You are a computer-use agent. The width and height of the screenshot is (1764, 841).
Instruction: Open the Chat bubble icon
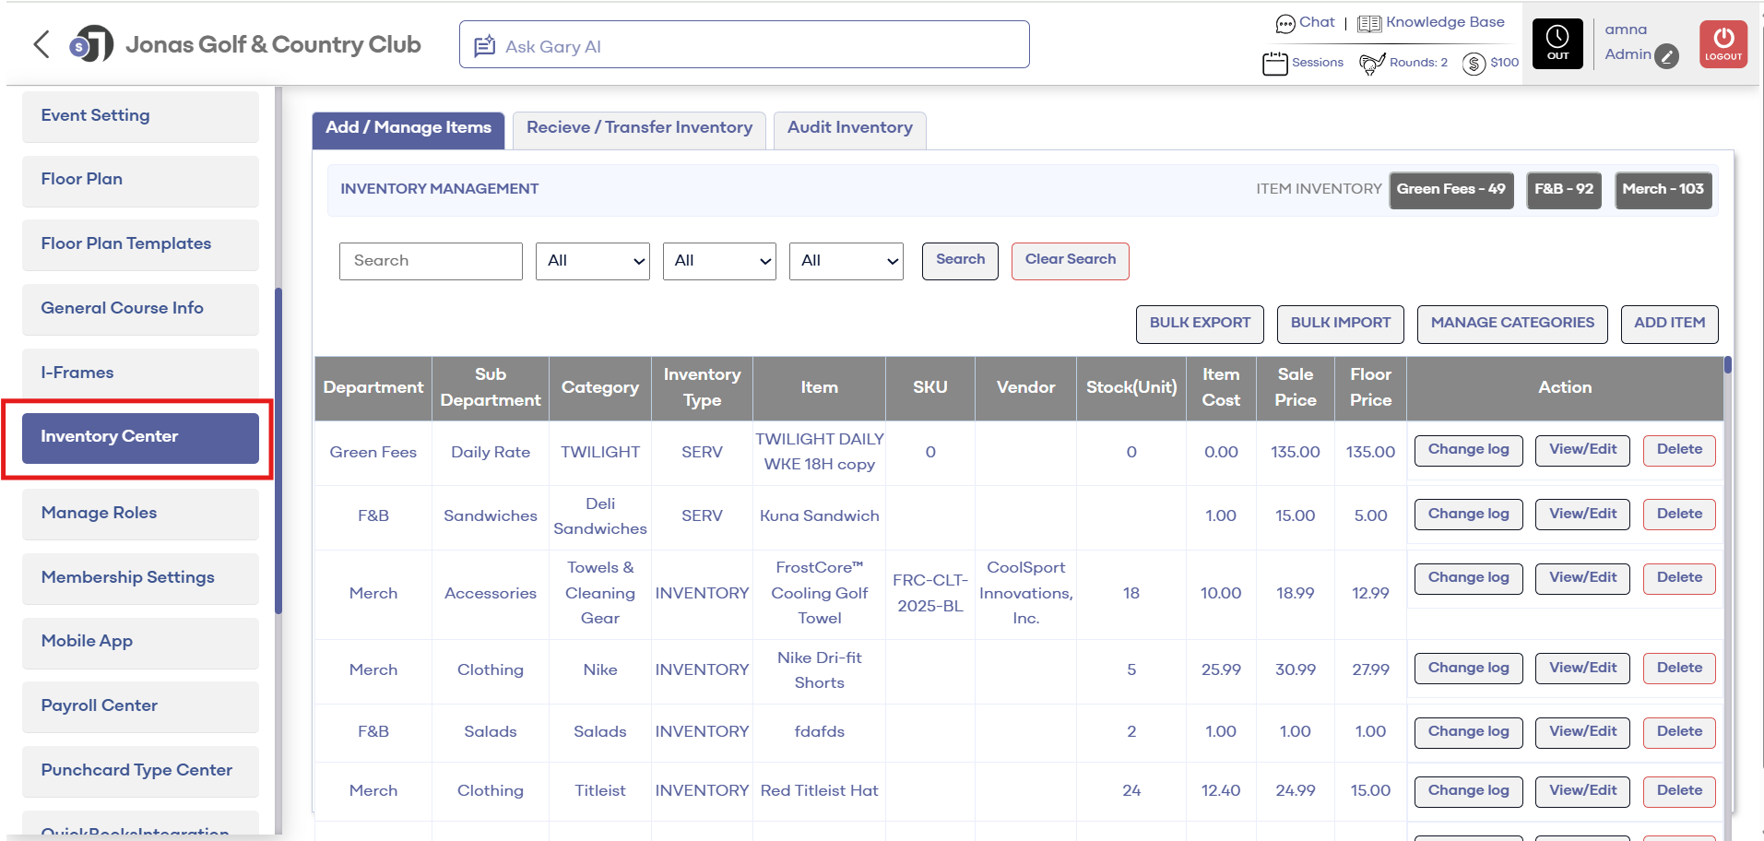point(1285,24)
